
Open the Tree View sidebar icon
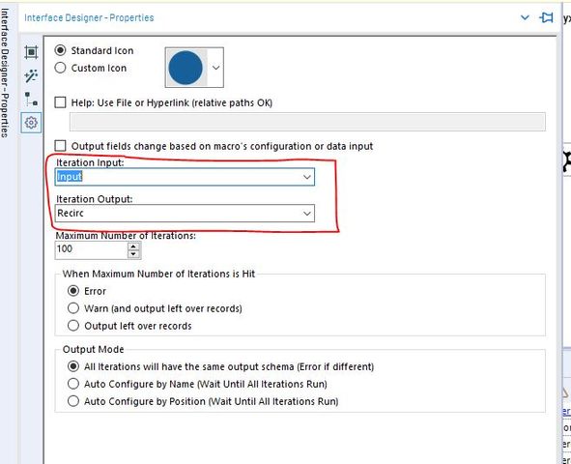click(31, 99)
